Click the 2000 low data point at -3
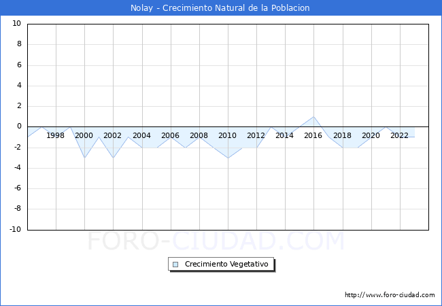 pos(84,158)
